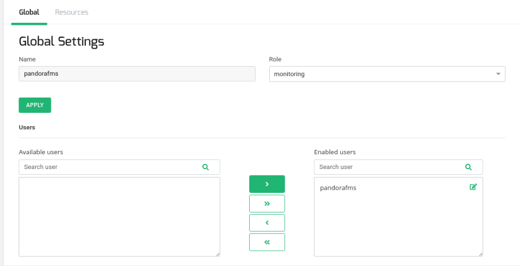Focus the Name field containing pandorafms
The height and width of the screenshot is (266, 520).
(137, 74)
